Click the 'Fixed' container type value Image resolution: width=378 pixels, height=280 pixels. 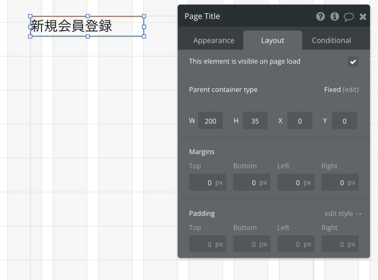coord(332,90)
